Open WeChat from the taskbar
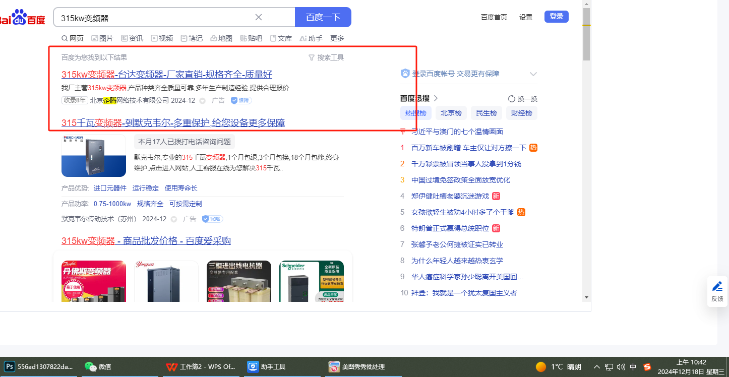729x377 pixels. point(98,366)
